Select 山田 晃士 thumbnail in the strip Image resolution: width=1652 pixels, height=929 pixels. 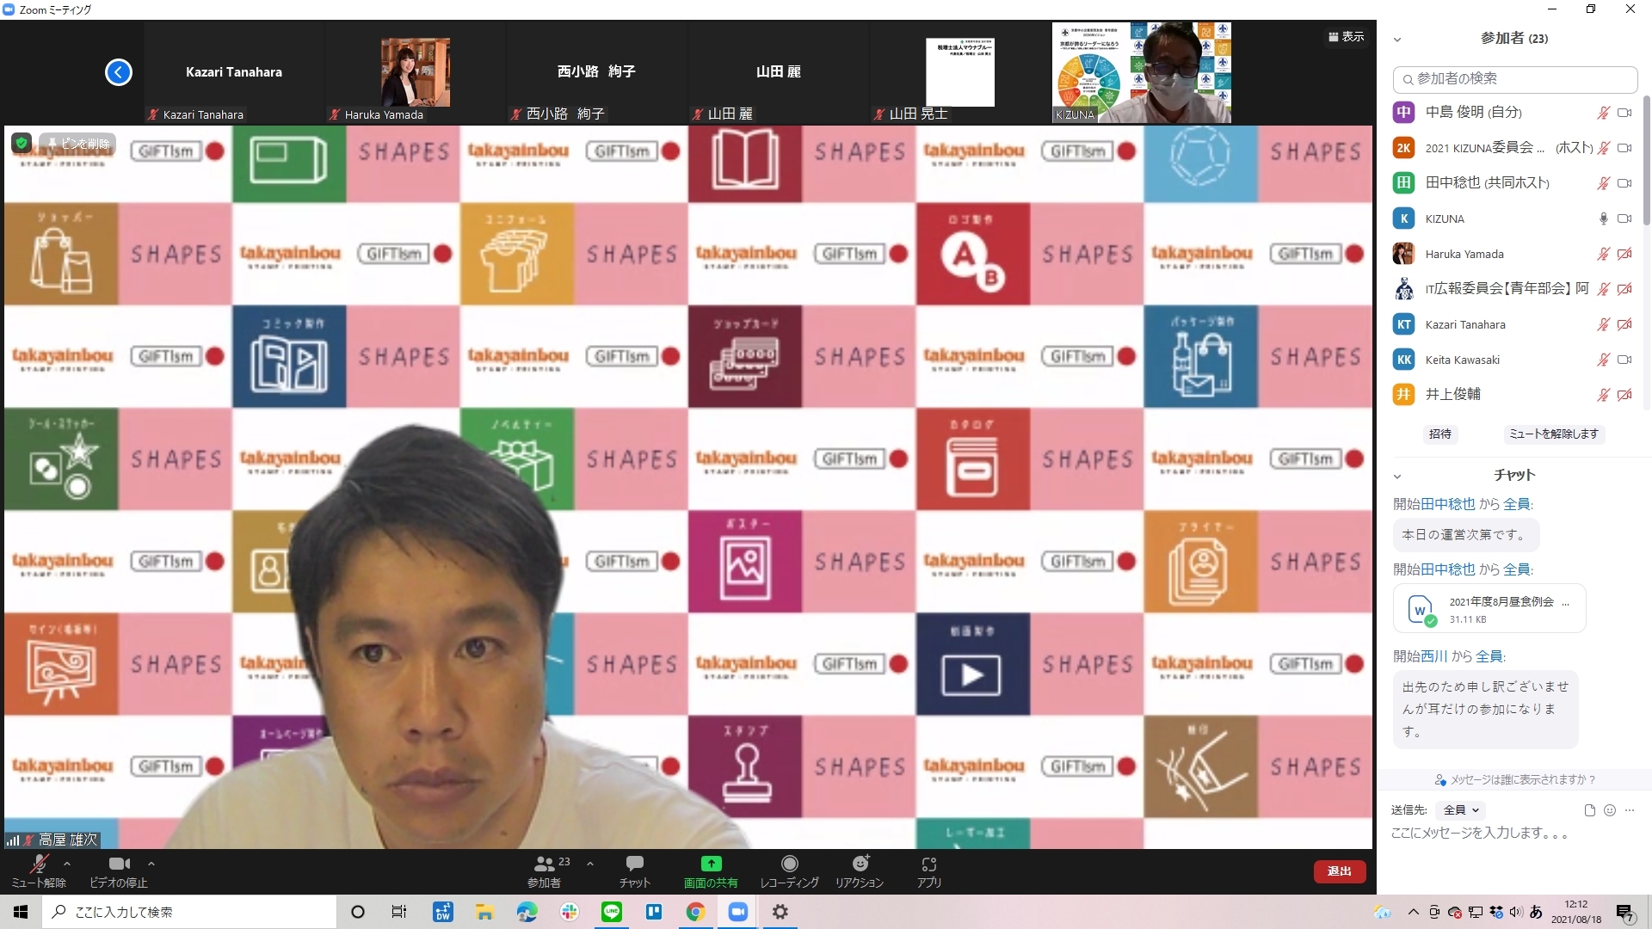pos(960,72)
